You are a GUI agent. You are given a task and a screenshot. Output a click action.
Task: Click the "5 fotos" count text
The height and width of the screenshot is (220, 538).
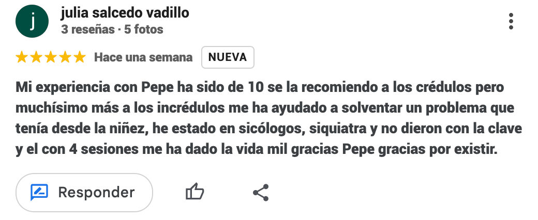(143, 29)
